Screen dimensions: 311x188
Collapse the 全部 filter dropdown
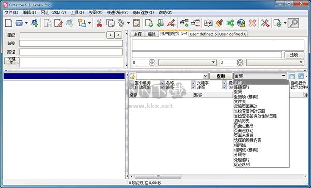pos(284,76)
